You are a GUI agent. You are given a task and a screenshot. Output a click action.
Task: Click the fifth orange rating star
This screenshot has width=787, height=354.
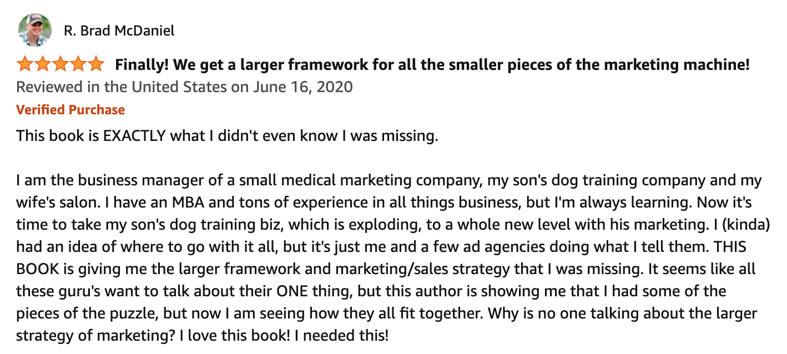point(95,64)
